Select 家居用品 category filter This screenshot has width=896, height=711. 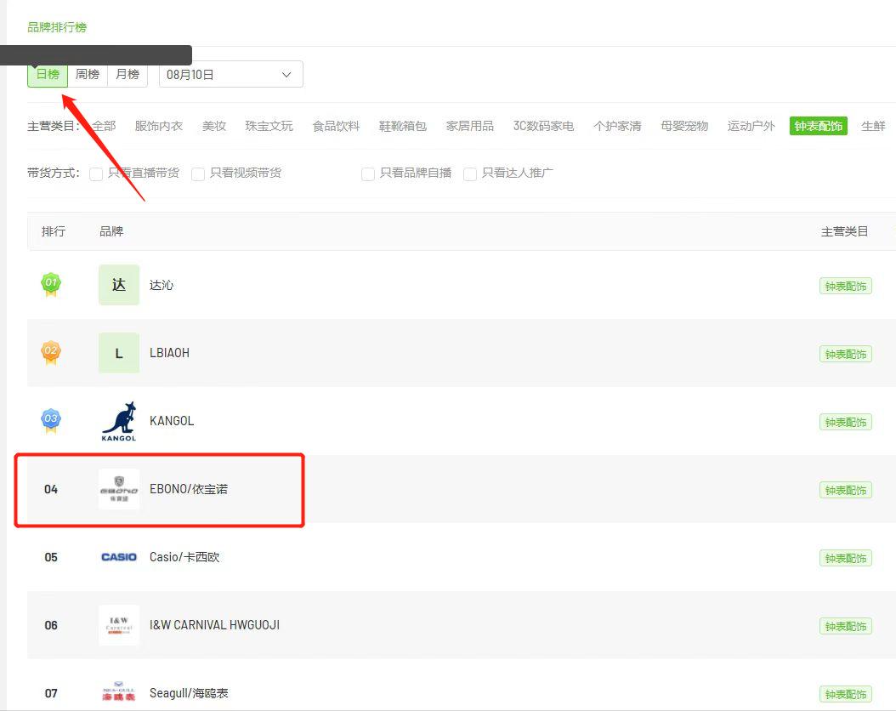pos(470,126)
